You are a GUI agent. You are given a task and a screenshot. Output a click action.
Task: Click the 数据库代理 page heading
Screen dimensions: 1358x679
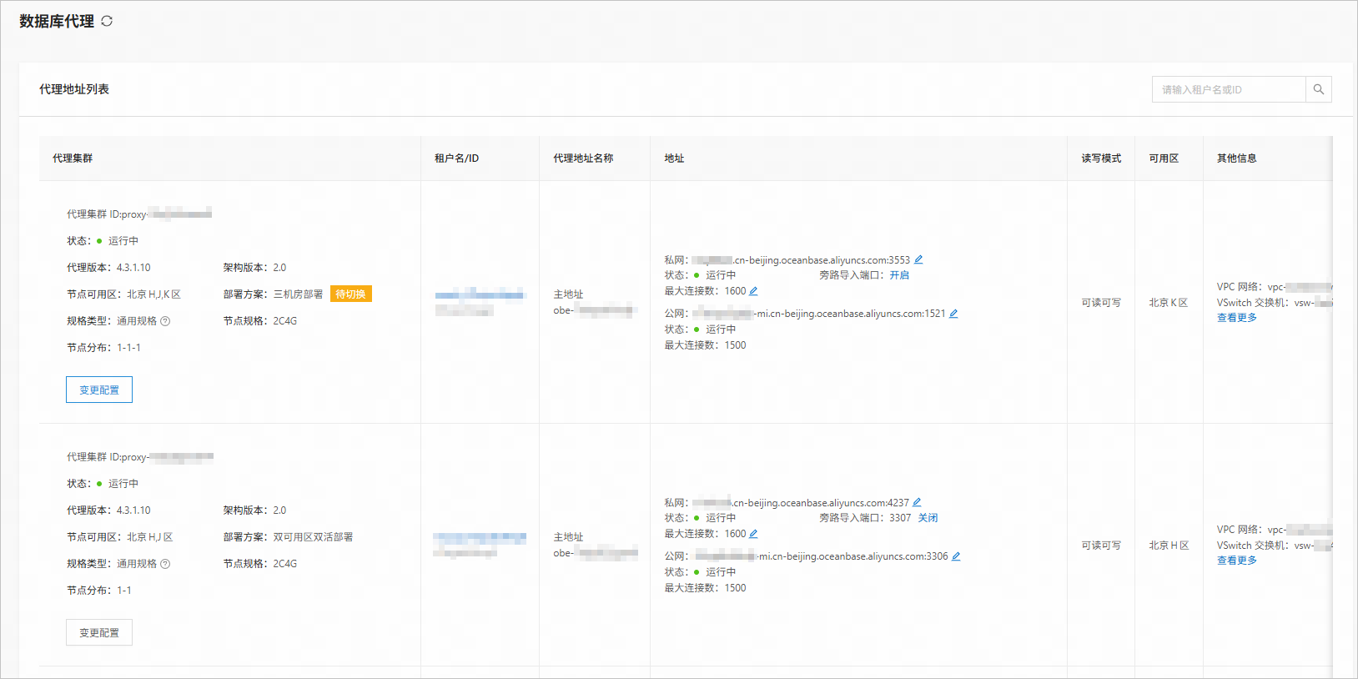[x=57, y=21]
